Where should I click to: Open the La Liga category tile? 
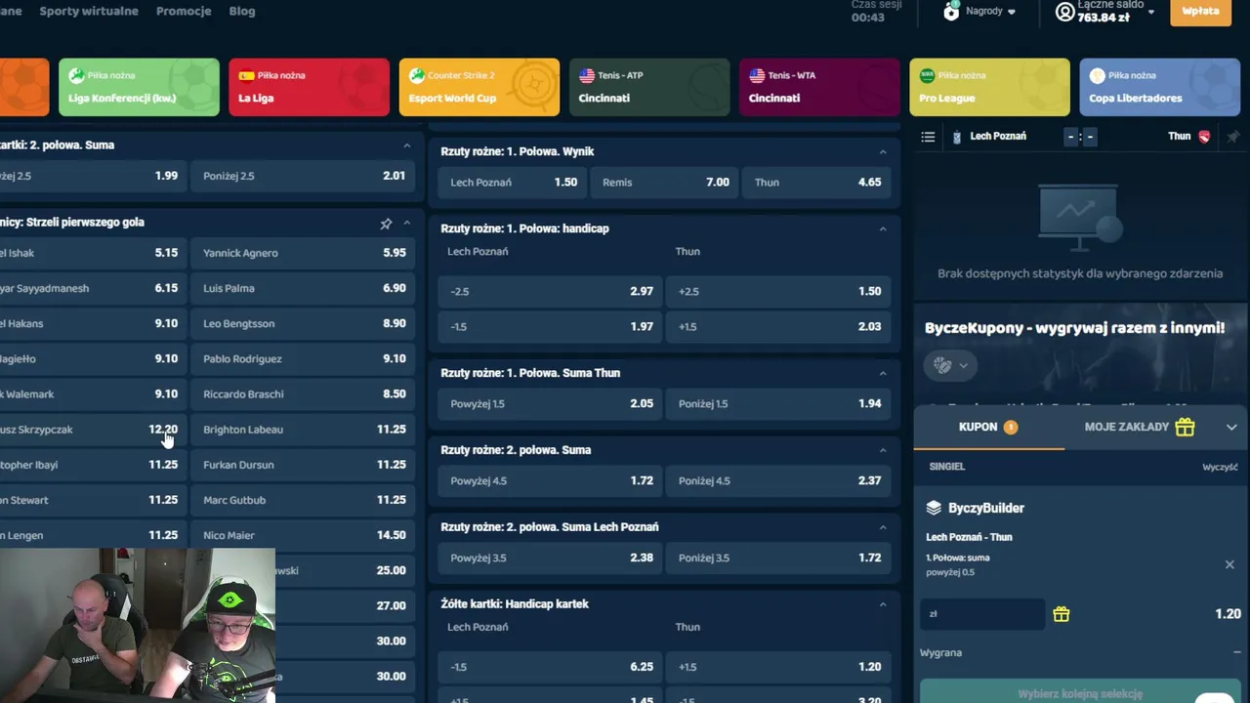click(x=309, y=87)
